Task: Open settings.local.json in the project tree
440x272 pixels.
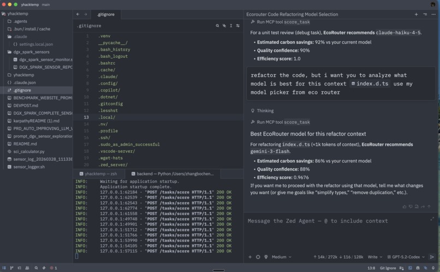Action: coord(36,44)
